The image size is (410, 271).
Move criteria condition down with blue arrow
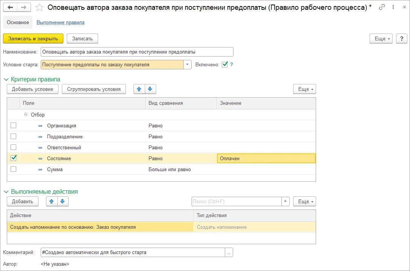150,89
